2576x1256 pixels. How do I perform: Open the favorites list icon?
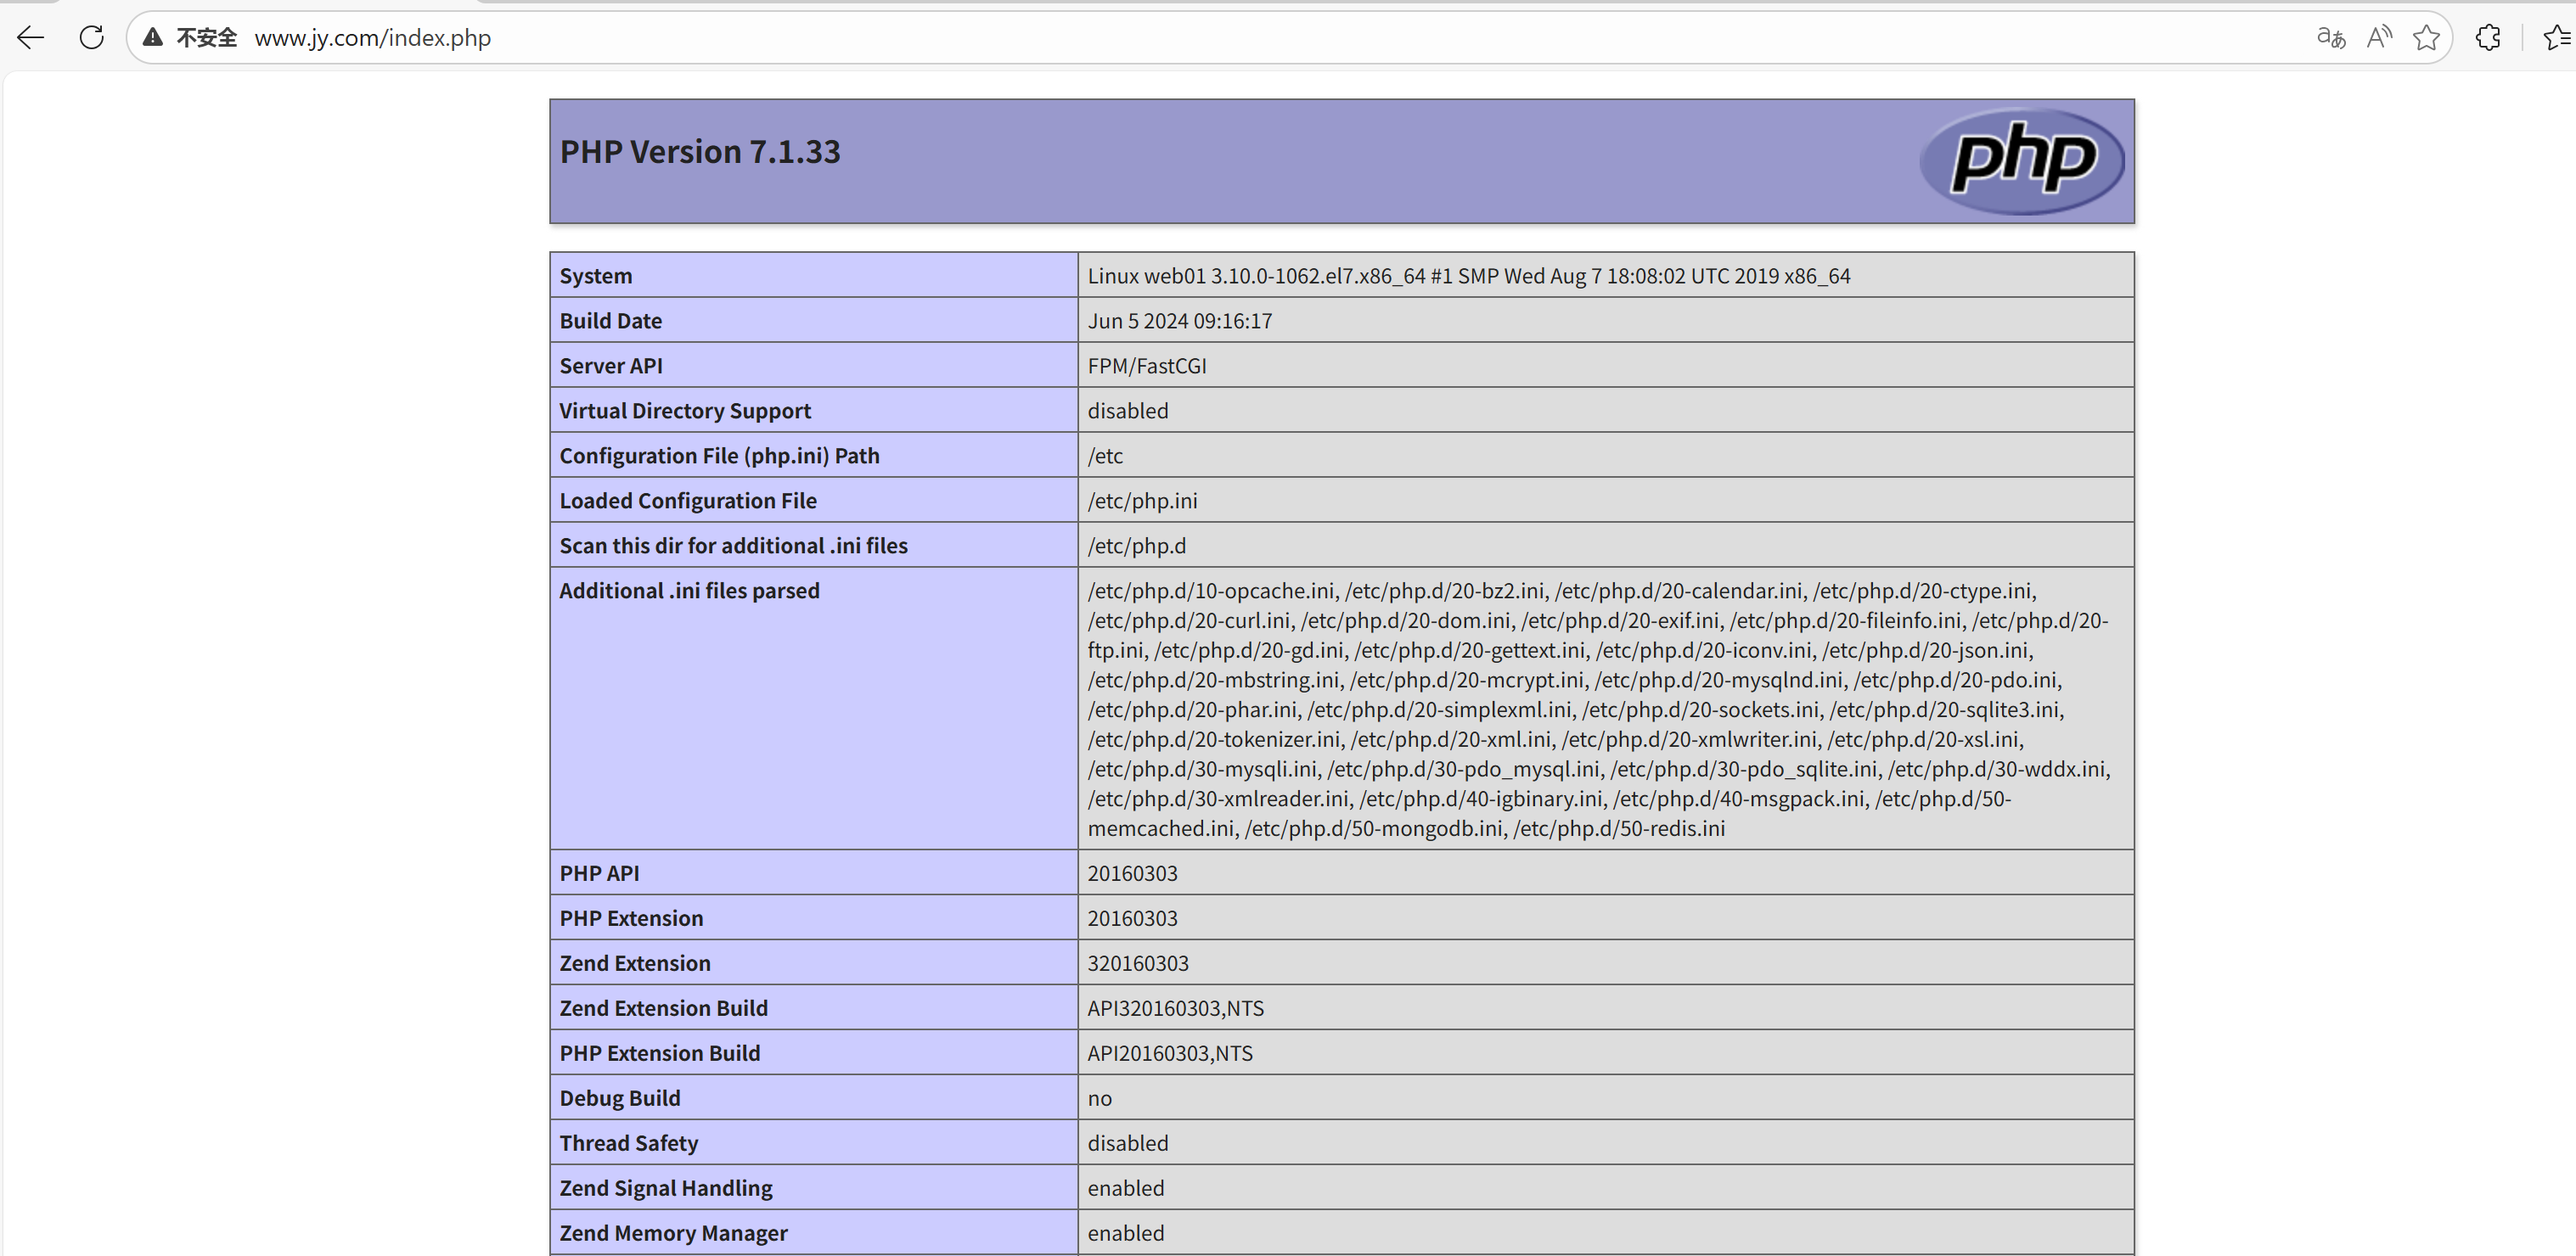pos(2556,38)
